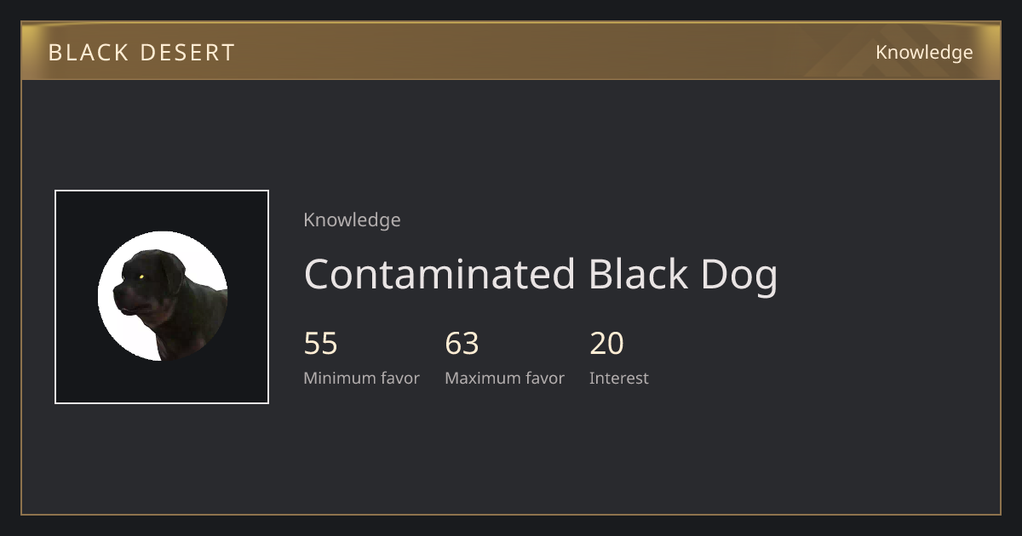Click the empty middle of the gold banner

pyautogui.click(x=554, y=52)
